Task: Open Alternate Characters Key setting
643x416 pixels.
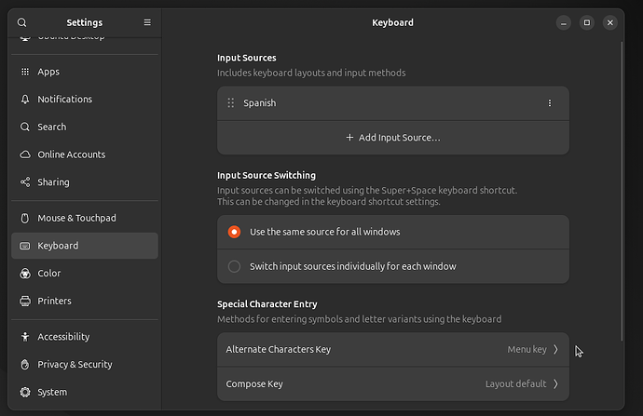Action: (x=392, y=350)
